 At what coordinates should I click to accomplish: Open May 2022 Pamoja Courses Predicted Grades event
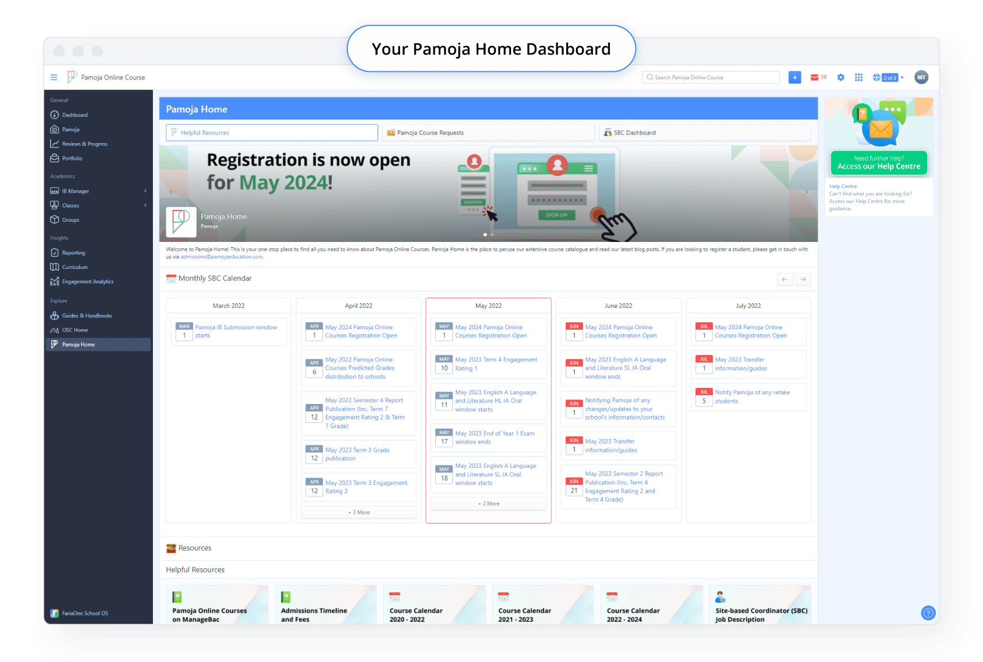[359, 368]
